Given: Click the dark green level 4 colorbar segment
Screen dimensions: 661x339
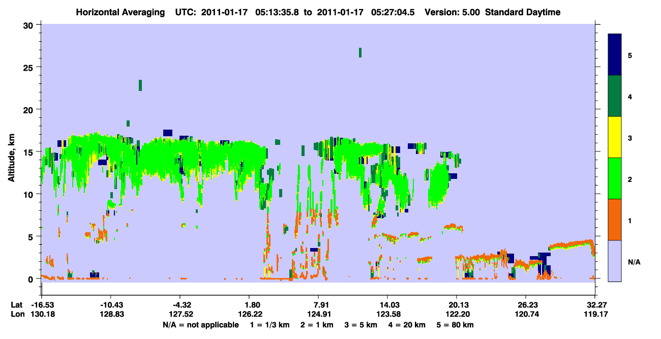Looking at the screenshot, I should point(615,96).
